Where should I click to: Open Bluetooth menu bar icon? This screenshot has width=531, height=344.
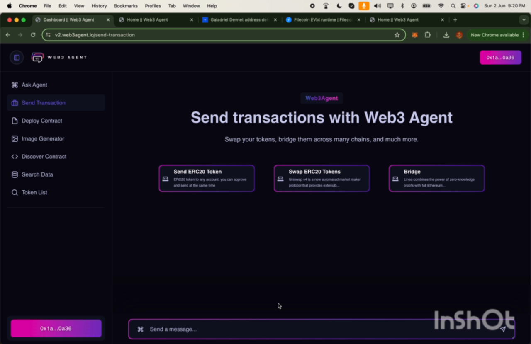(x=402, y=6)
